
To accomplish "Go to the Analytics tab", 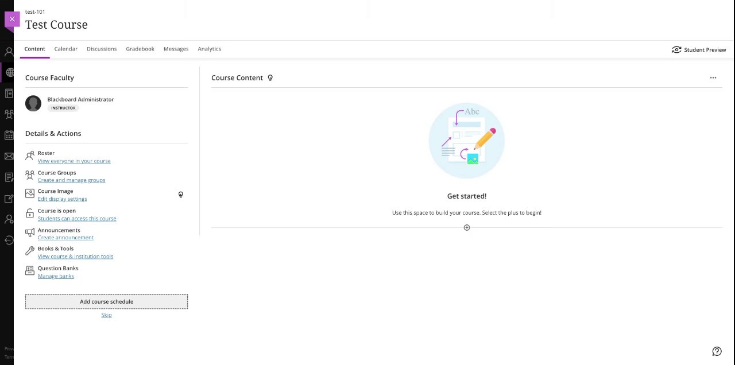I will [x=210, y=49].
